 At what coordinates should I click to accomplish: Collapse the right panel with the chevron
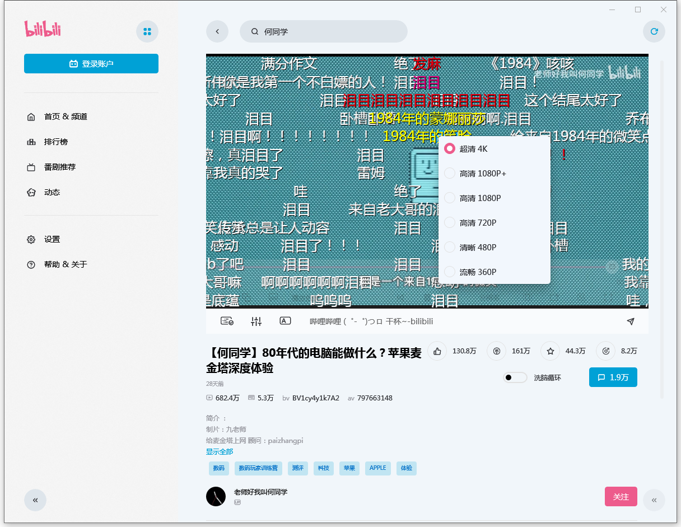point(654,500)
